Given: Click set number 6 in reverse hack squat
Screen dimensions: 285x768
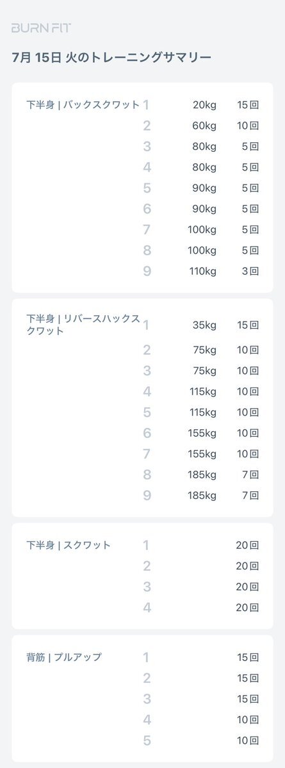Looking at the screenshot, I should pyautogui.click(x=147, y=433).
